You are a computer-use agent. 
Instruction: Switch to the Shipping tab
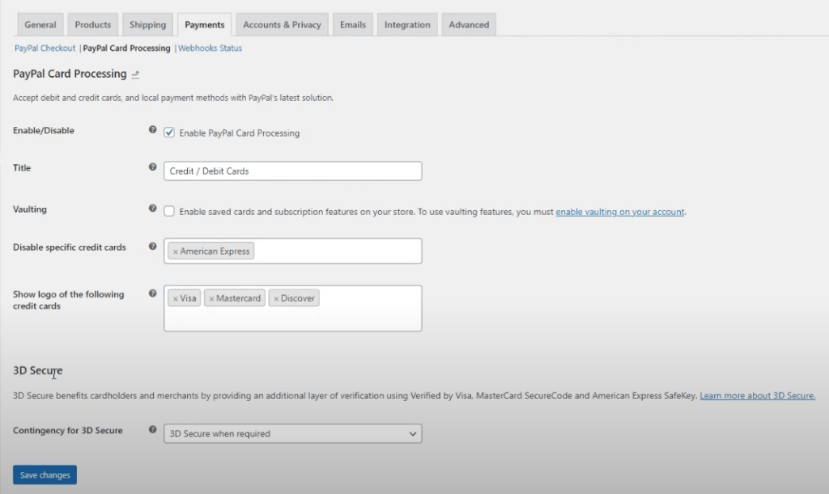[147, 24]
